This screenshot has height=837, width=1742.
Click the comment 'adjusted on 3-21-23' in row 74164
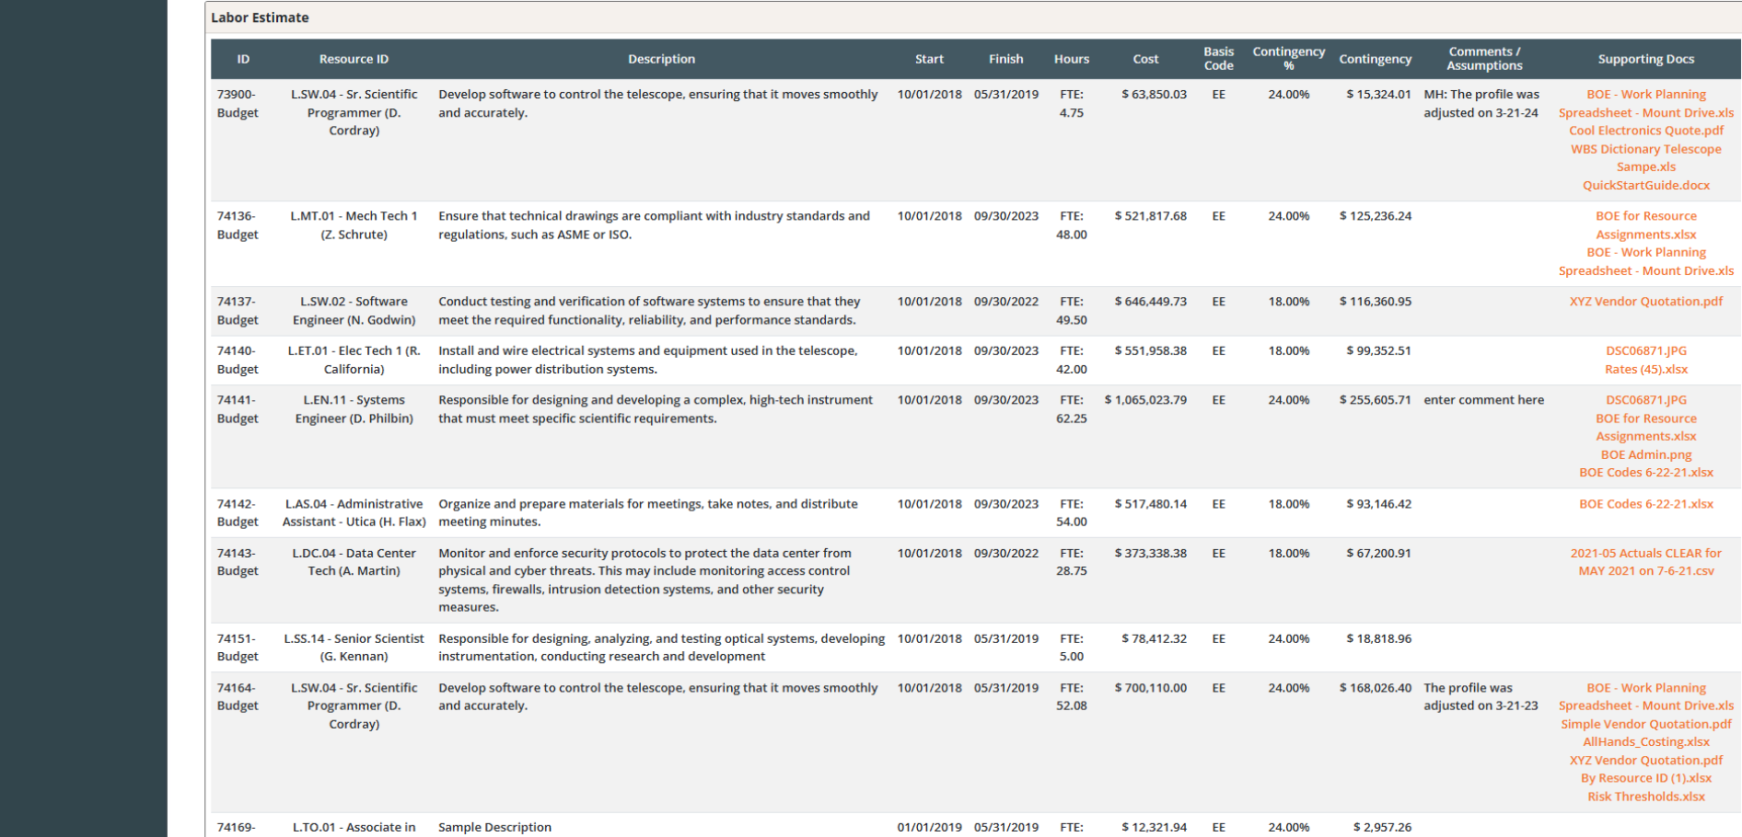1481,705
